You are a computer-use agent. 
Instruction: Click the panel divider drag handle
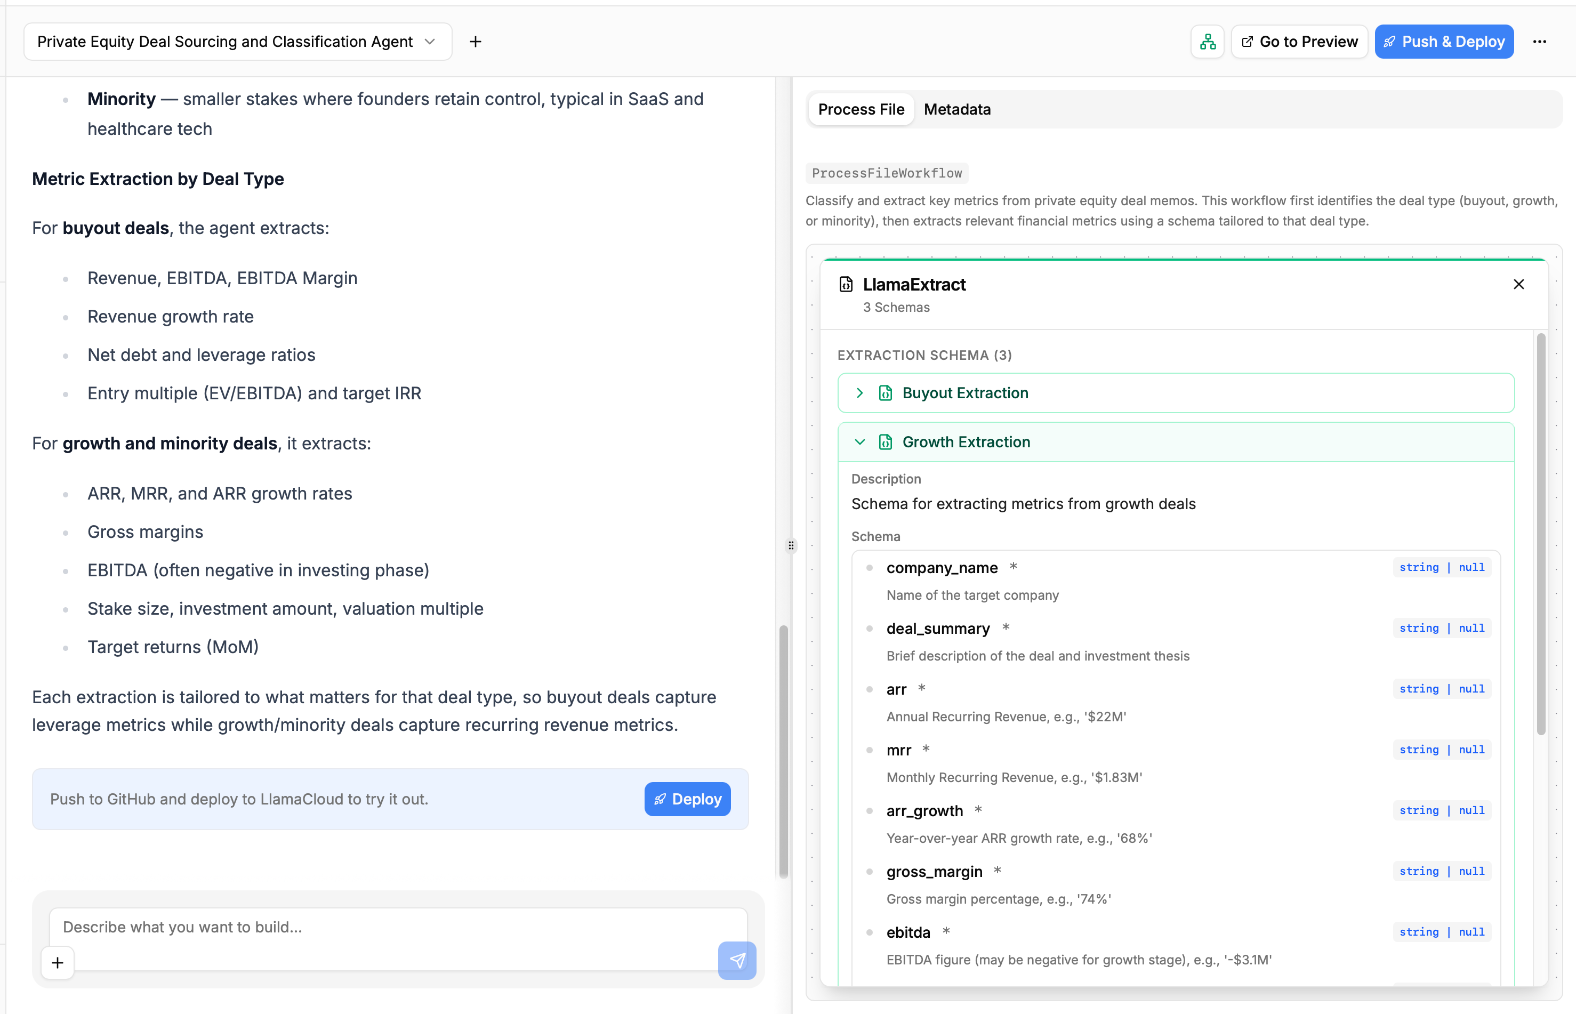(x=791, y=545)
